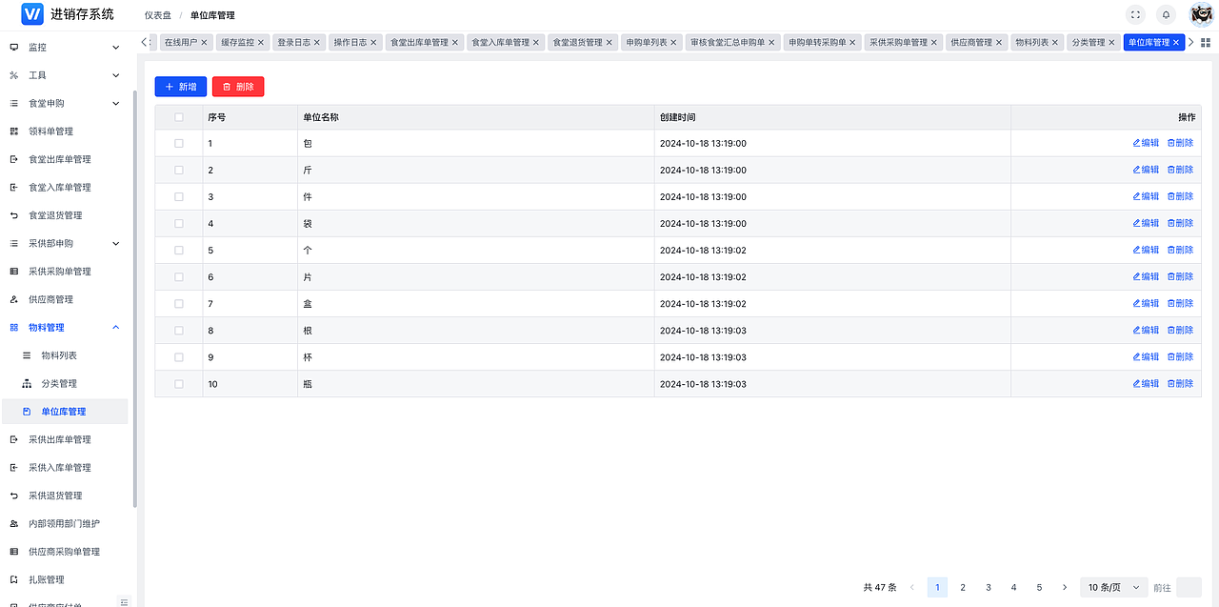Screen dimensions: 1219x607
Task: Expand the 监控 sidebar menu
Action: [64, 47]
